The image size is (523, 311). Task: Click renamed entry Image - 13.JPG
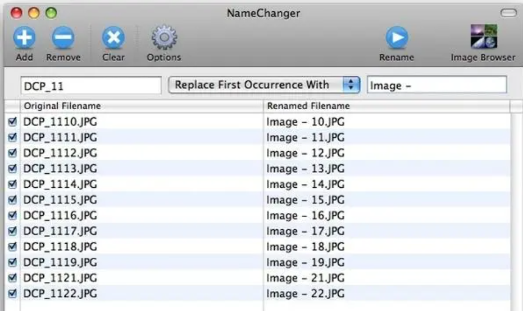click(305, 169)
